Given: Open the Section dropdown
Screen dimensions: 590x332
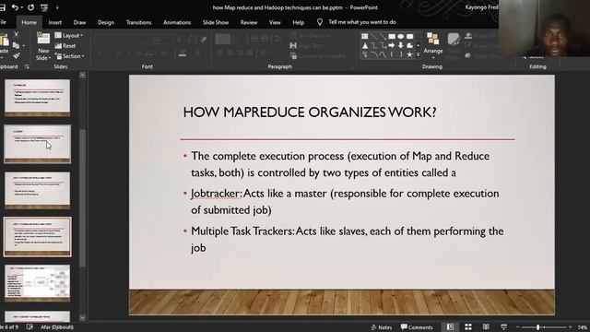Looking at the screenshot, I should tap(70, 56).
